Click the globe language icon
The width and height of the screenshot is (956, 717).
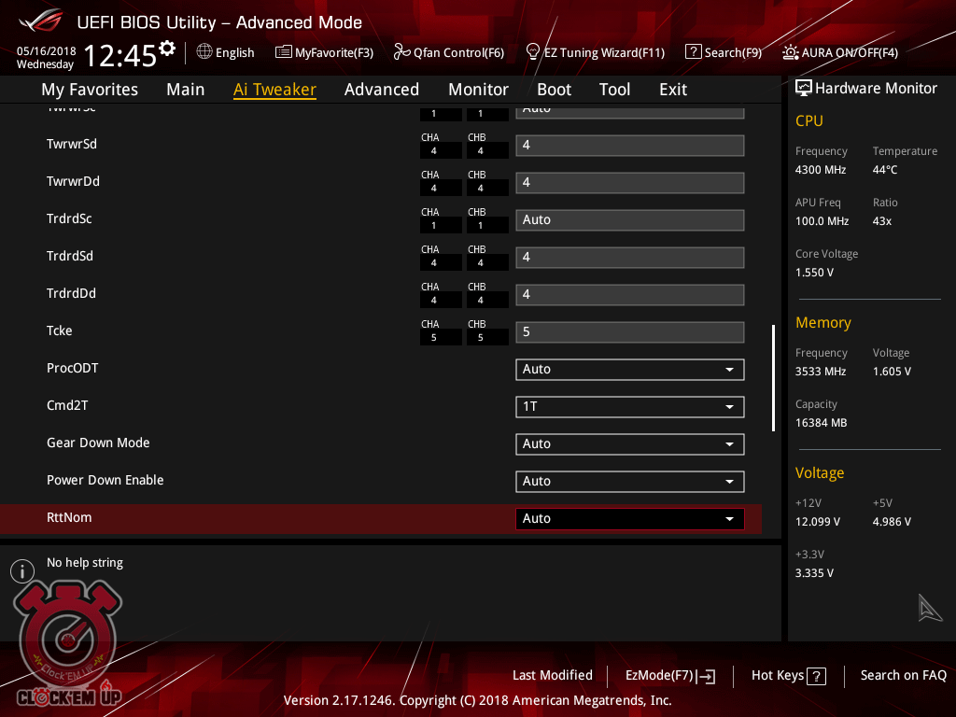(x=204, y=52)
